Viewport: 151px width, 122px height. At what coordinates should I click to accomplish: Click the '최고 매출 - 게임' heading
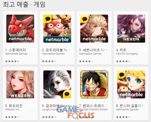click(x=24, y=4)
